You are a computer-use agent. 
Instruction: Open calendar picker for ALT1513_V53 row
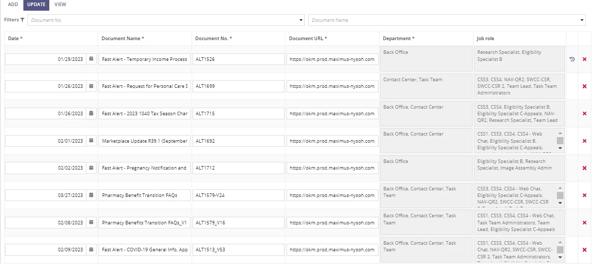(x=91, y=250)
